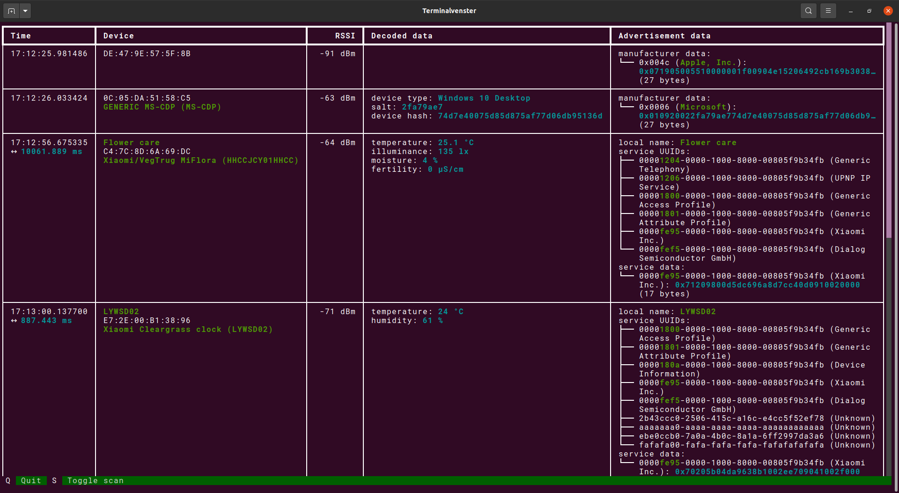899x493 pixels.
Task: Click the temperature 24 °C reading
Action: (x=417, y=312)
